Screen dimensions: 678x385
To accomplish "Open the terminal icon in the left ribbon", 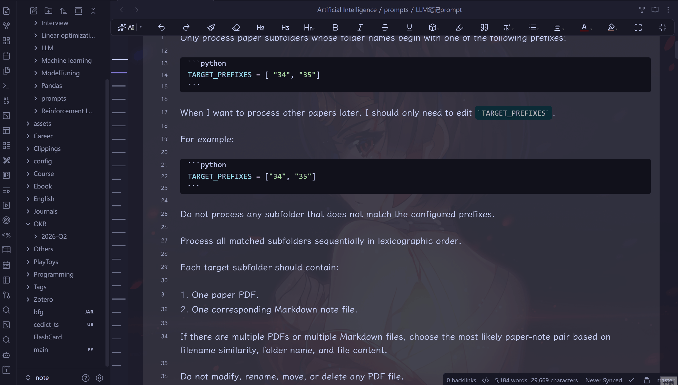I will (6, 86).
